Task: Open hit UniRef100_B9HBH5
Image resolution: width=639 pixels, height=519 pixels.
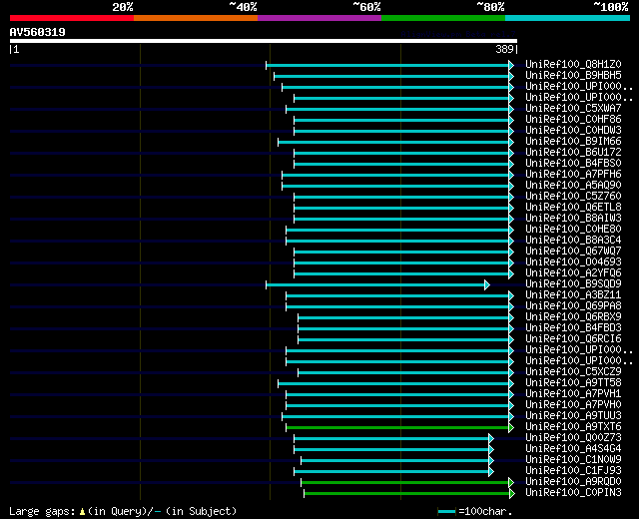Action: pyautogui.click(x=573, y=76)
